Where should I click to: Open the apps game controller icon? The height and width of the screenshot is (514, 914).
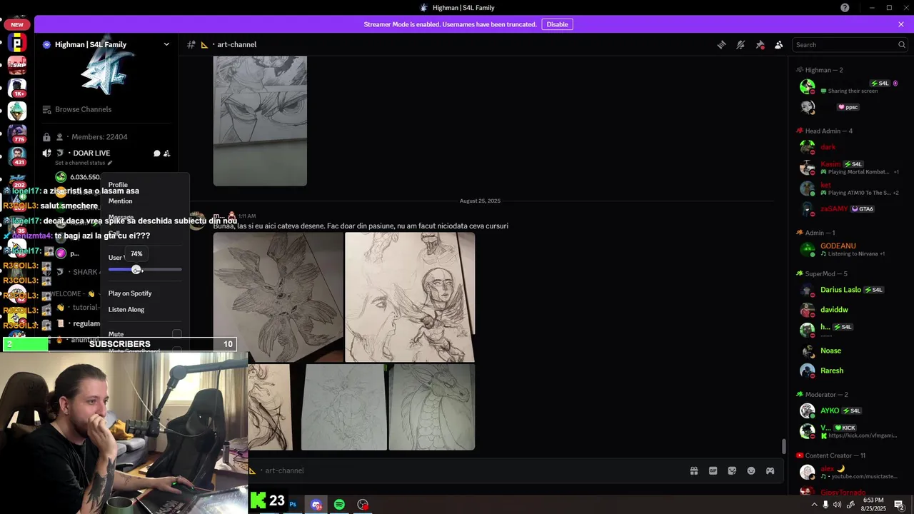(770, 470)
